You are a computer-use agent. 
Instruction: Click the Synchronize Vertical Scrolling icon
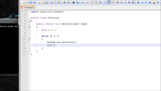[x=92, y=3]
